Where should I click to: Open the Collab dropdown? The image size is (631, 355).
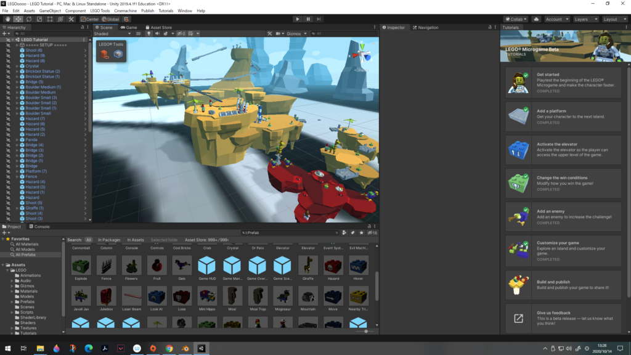(516, 19)
